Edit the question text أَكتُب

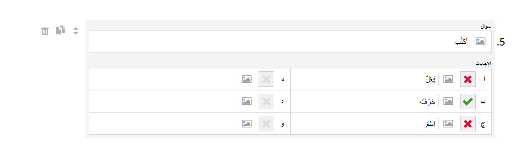[461, 41]
